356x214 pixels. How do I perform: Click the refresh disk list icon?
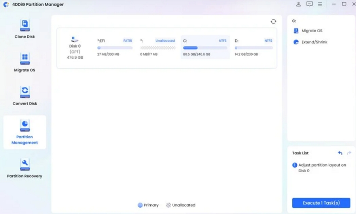coord(273,22)
